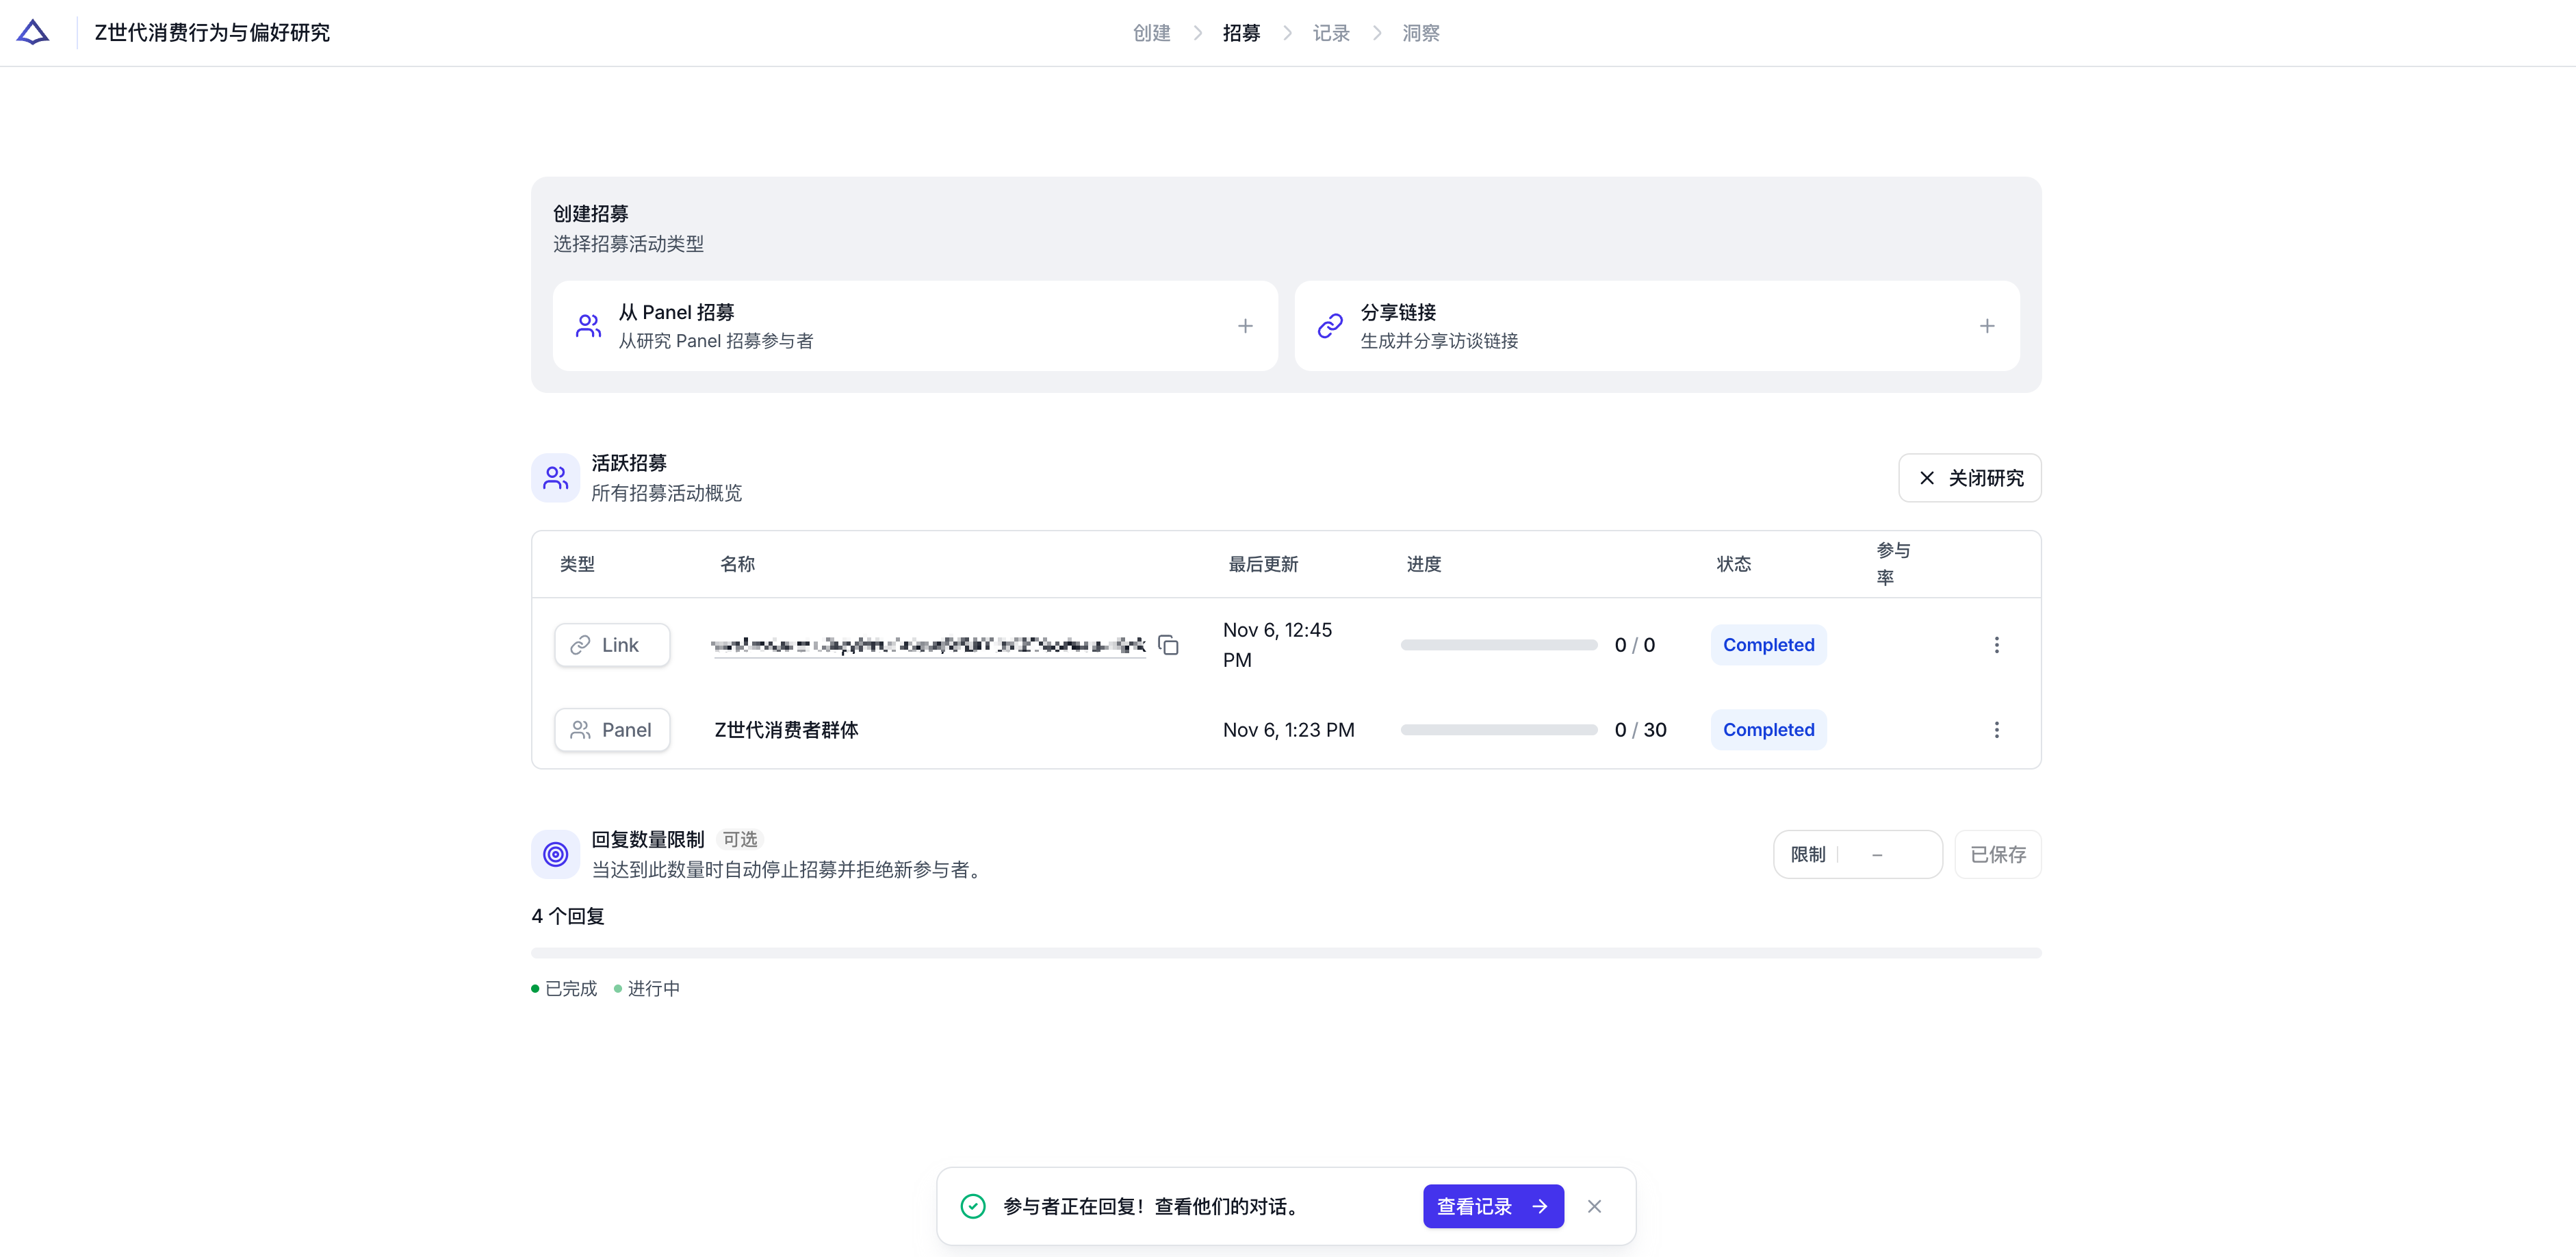Switch to the 记录 step

1331,33
